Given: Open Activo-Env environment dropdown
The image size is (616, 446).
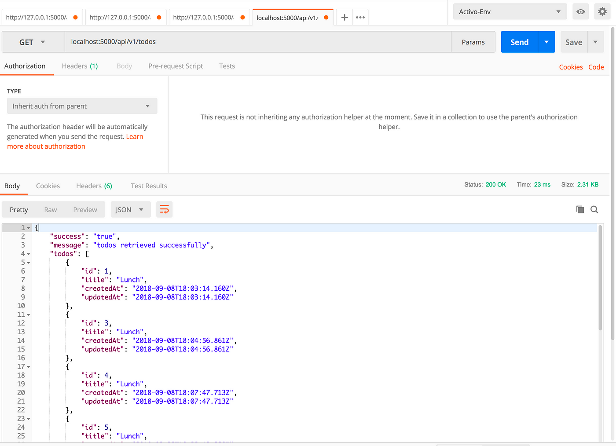Looking at the screenshot, I should [510, 11].
